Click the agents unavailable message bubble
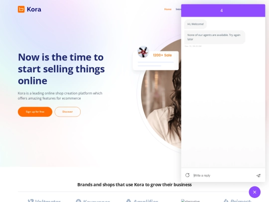The height and width of the screenshot is (202, 269). tap(215, 37)
